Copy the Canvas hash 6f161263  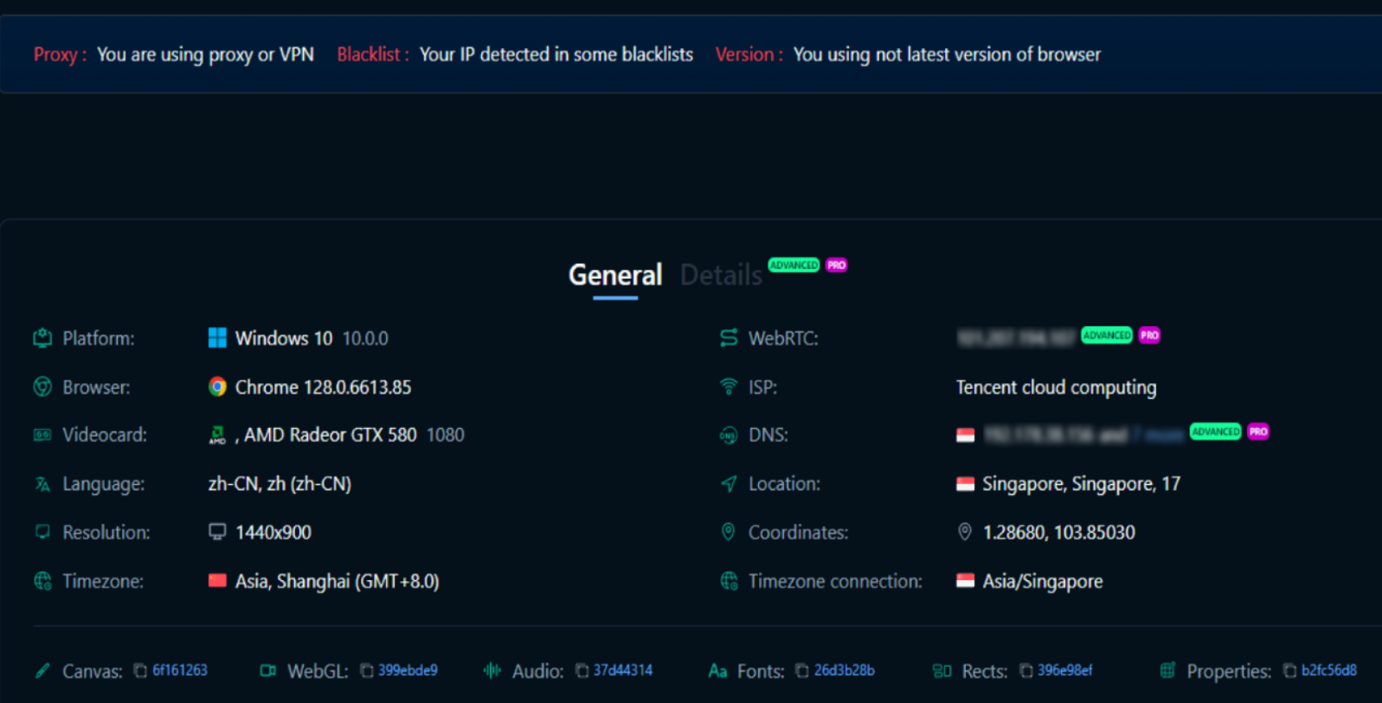point(140,671)
